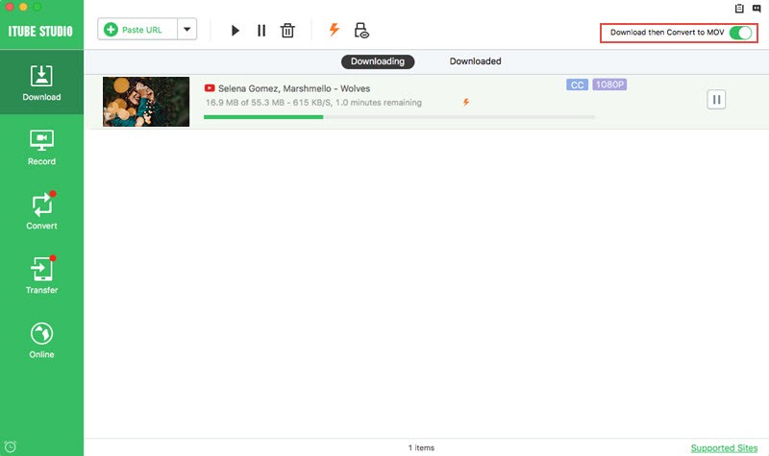Delete selected download with trash icon
This screenshot has width=769, height=456.
pyautogui.click(x=287, y=31)
